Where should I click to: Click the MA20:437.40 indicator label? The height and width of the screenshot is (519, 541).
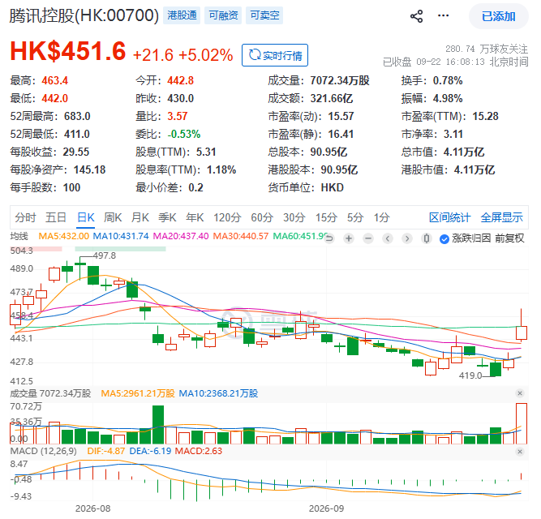pyautogui.click(x=181, y=236)
